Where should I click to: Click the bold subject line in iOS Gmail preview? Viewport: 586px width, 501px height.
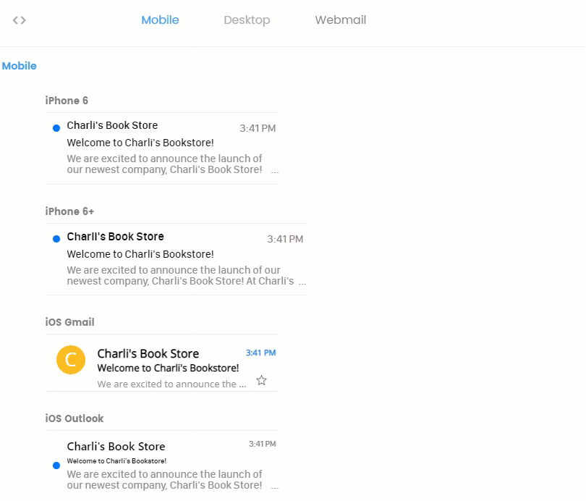click(168, 368)
